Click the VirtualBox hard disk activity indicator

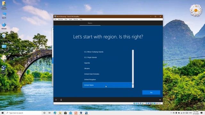click(134, 103)
